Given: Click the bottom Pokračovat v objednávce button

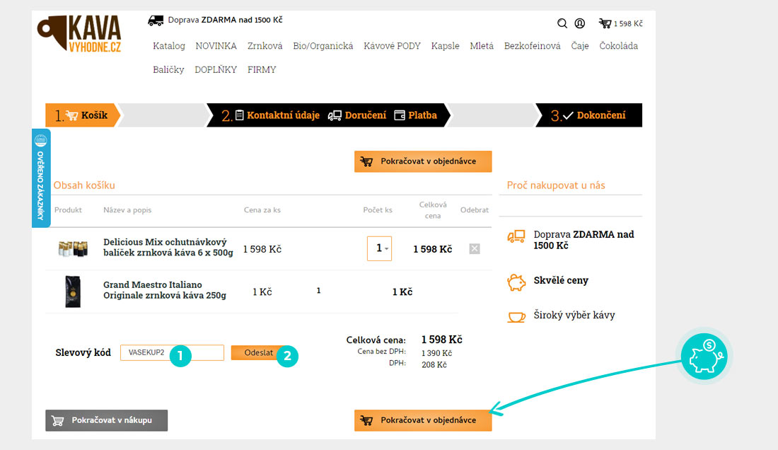Looking at the screenshot, I should click(x=423, y=420).
